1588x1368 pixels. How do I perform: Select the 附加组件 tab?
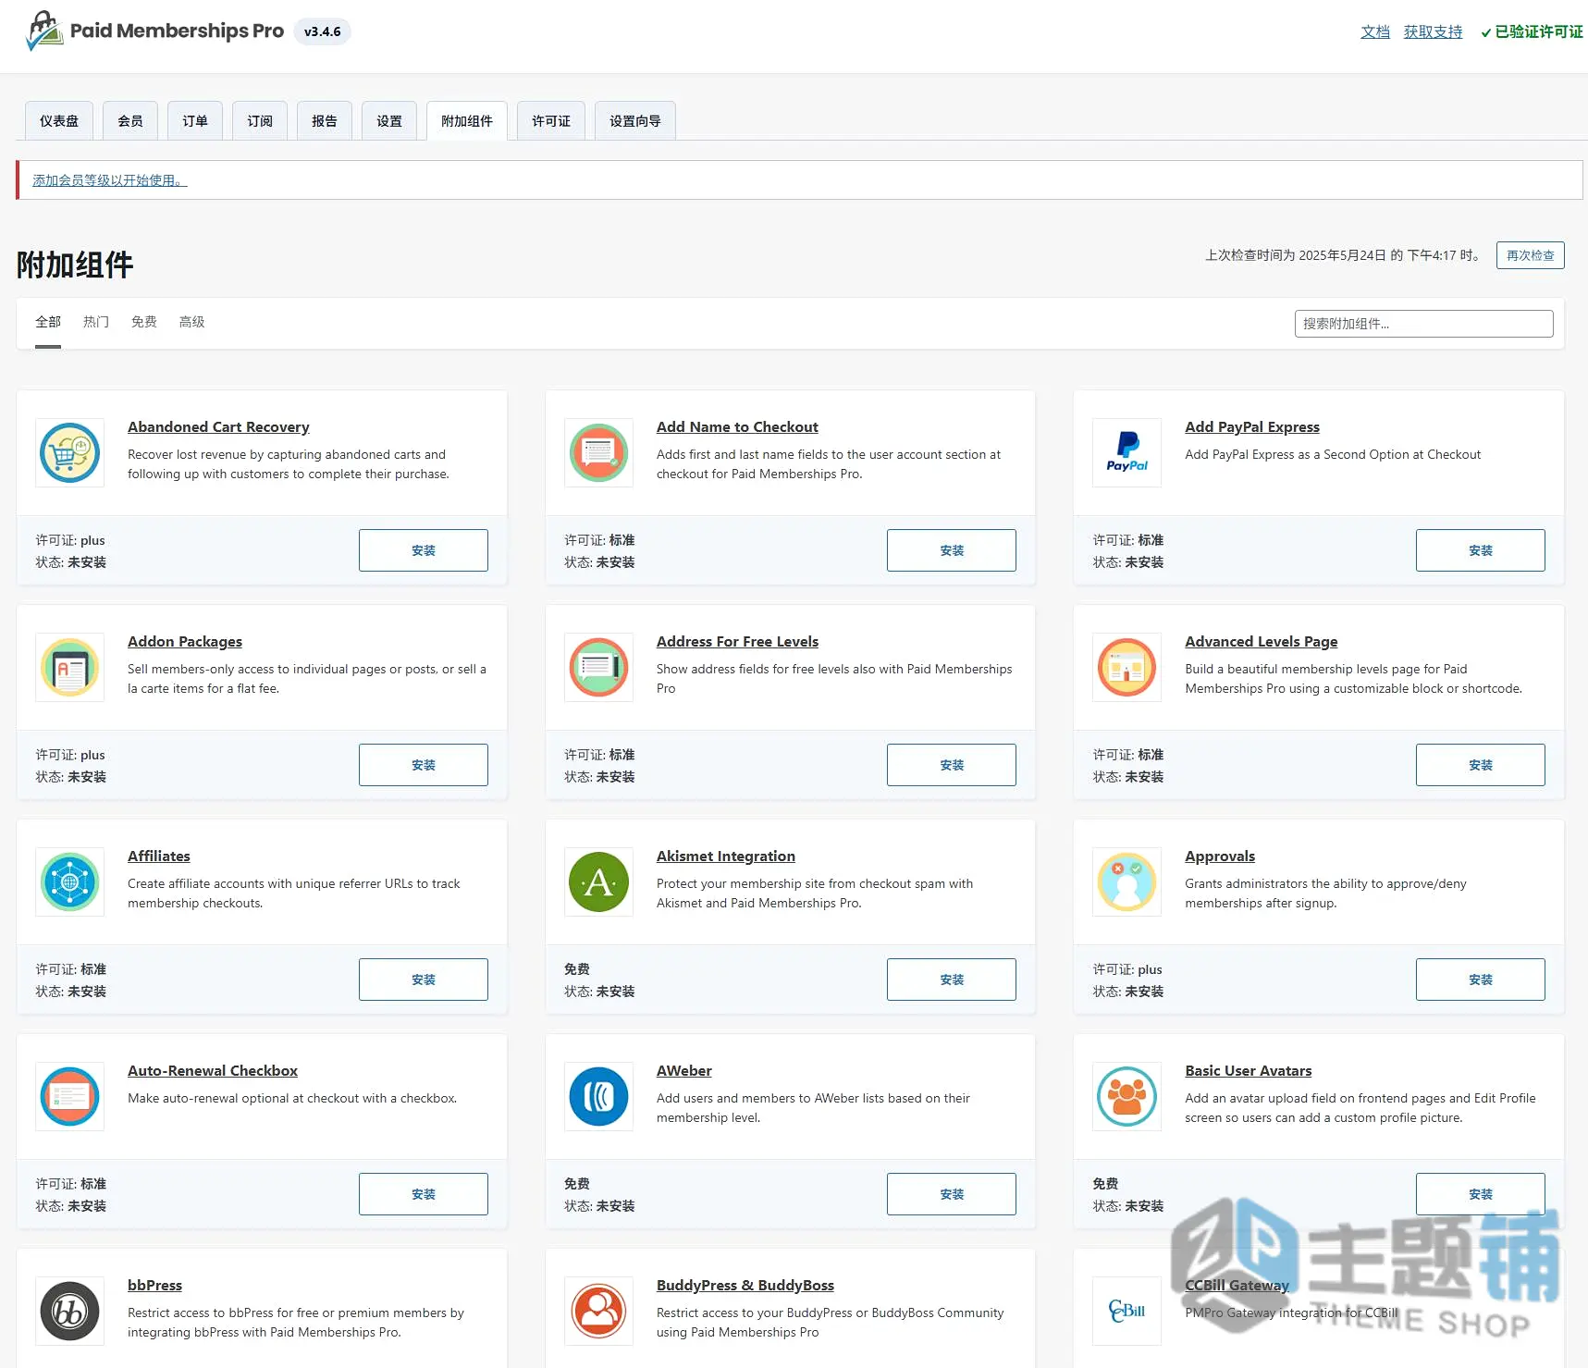point(467,121)
